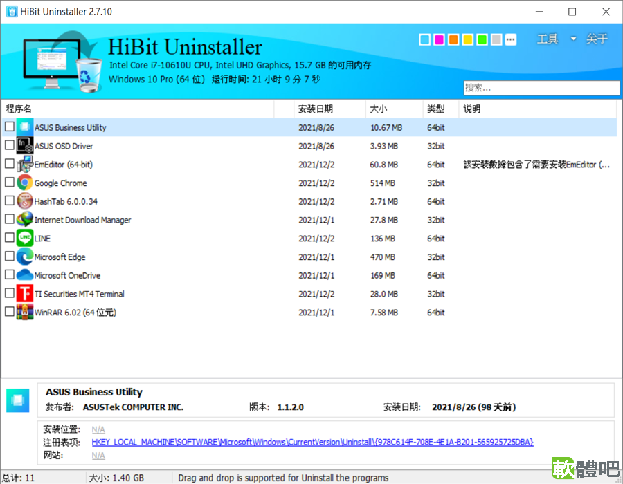Sort by 安装日期 column header

click(329, 109)
